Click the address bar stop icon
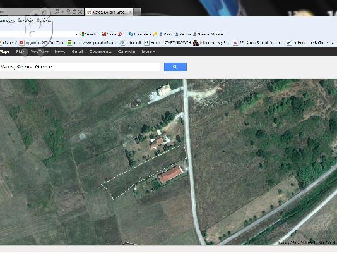This screenshot has height=253, width=337. (x=80, y=12)
